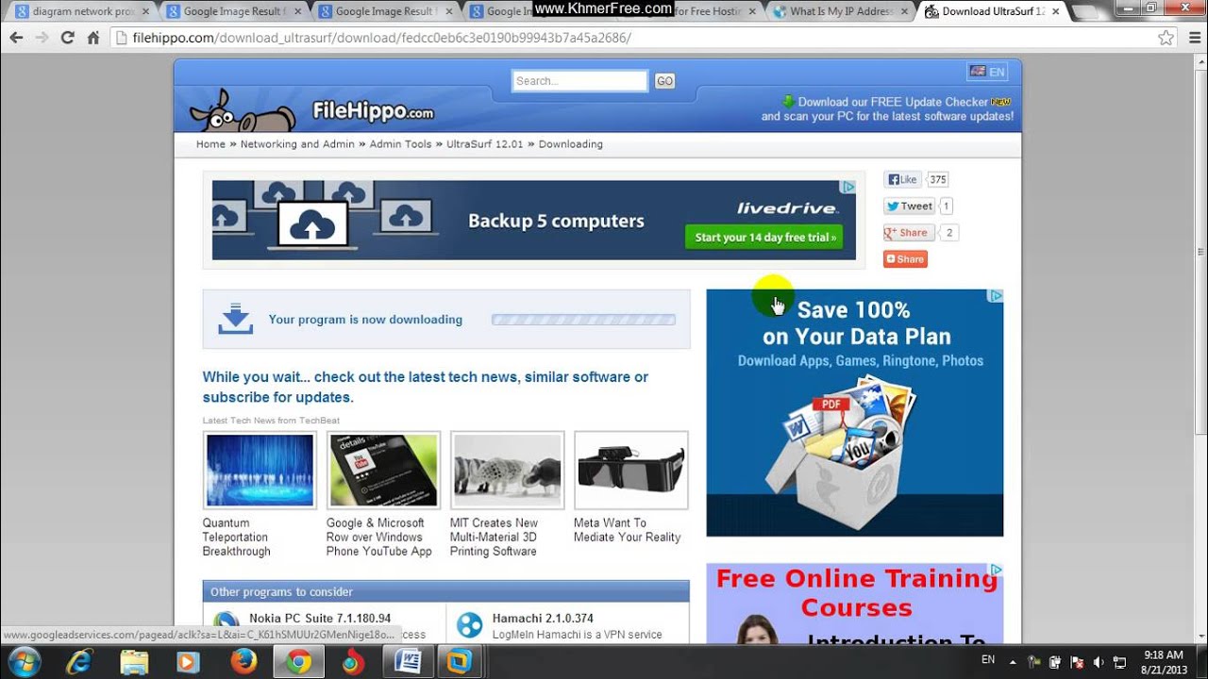Open the EN language selector on site
1208x679 pixels.
[987, 72]
